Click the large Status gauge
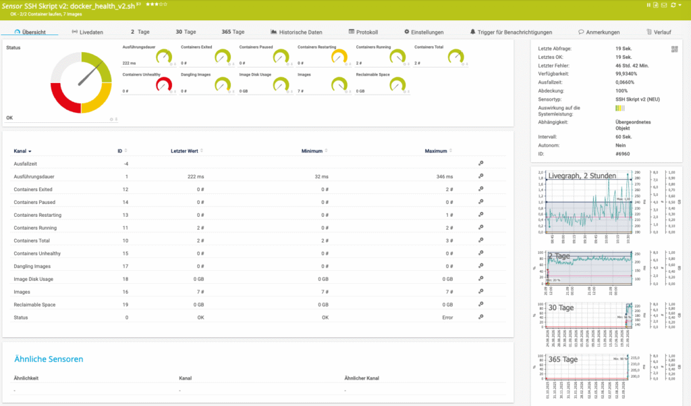The image size is (691, 406). tap(81, 82)
